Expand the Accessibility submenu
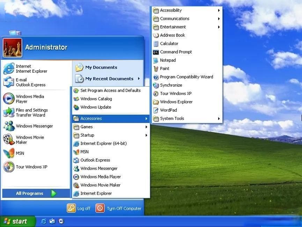The width and height of the screenshot is (302, 227). 187,10
